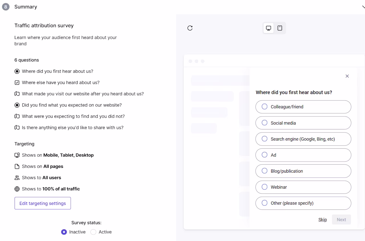Click the preview question heading

point(294,92)
